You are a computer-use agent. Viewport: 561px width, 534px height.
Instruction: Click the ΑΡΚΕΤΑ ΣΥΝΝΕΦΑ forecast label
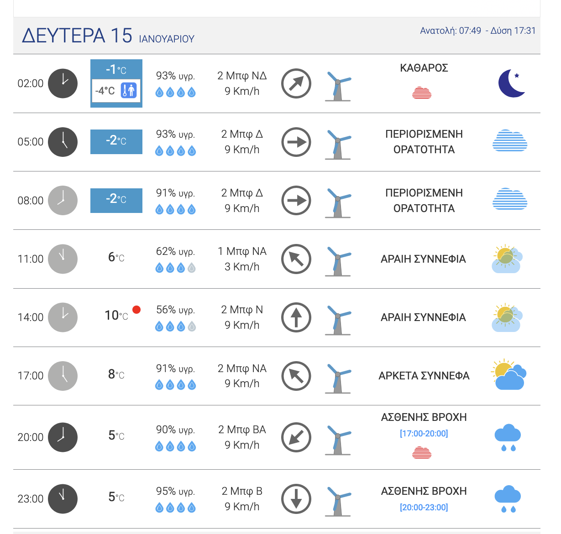point(424,376)
